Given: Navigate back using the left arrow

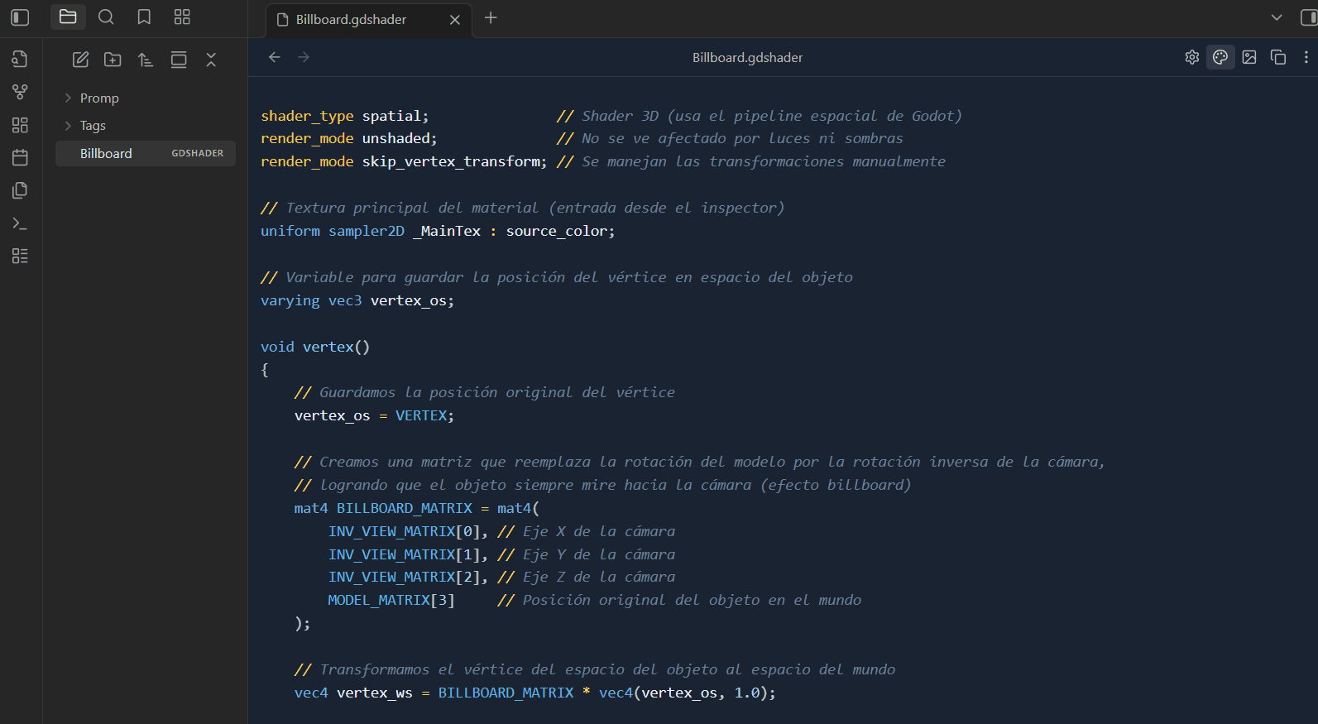Looking at the screenshot, I should point(275,57).
